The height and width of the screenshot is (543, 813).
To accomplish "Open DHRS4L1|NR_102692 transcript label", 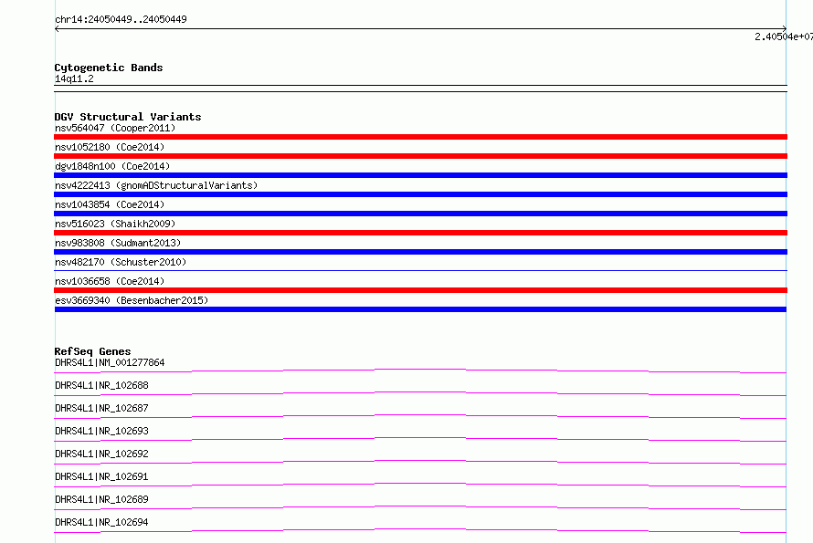I will (x=101, y=454).
